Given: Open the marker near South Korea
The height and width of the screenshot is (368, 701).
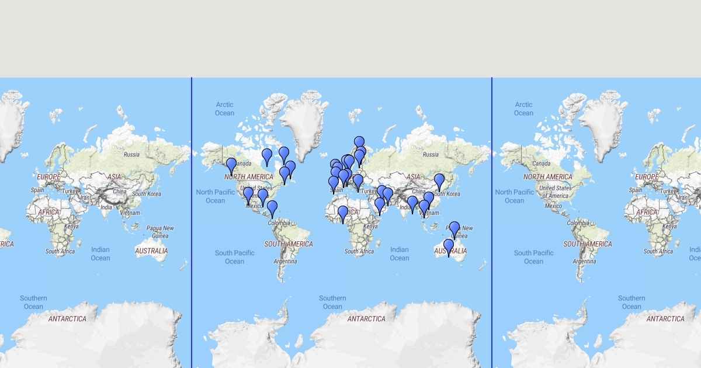Looking at the screenshot, I should [x=439, y=180].
